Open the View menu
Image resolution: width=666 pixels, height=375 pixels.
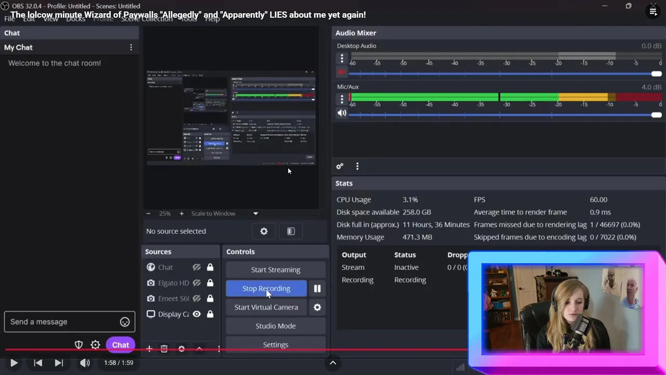tap(50, 19)
